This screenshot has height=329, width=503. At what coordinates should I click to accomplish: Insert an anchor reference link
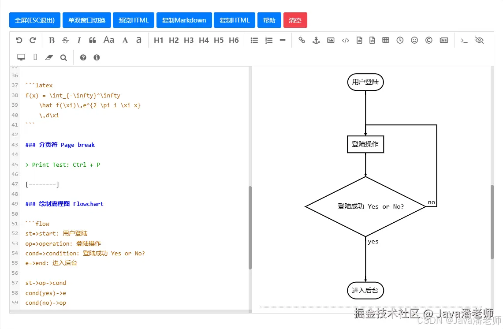316,40
